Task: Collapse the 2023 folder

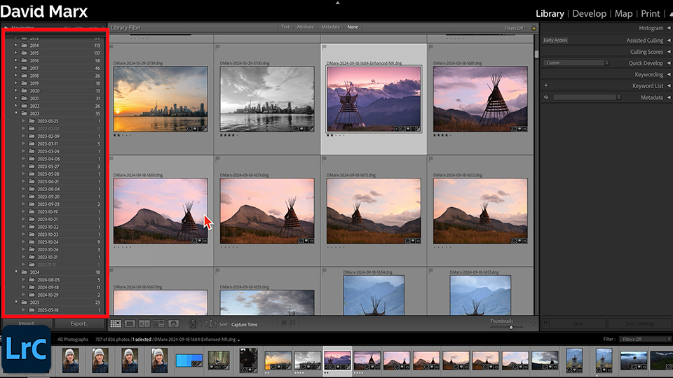Action: tap(16, 113)
